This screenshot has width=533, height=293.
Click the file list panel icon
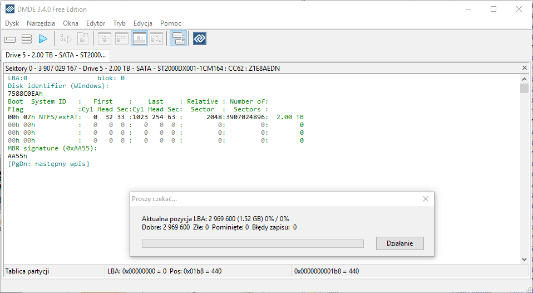(122, 39)
